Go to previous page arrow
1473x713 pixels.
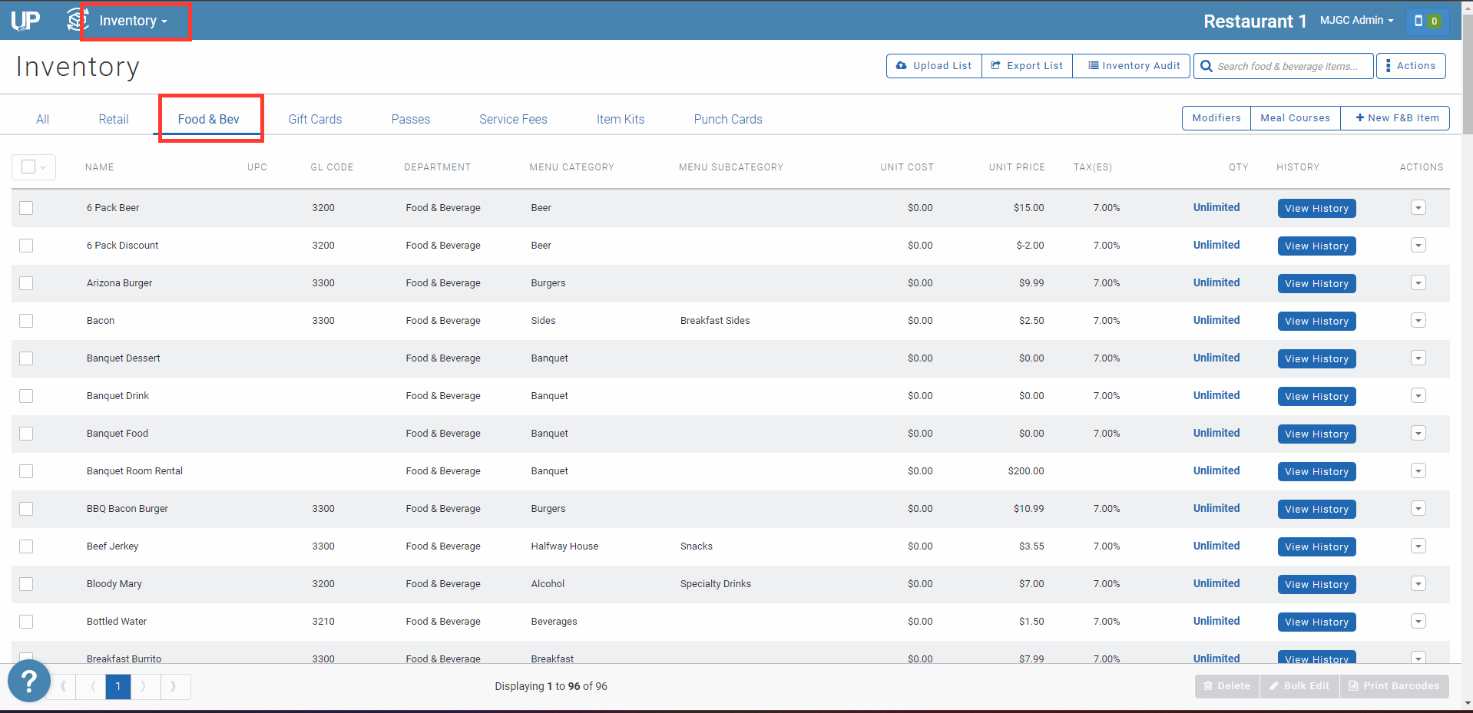(92, 686)
